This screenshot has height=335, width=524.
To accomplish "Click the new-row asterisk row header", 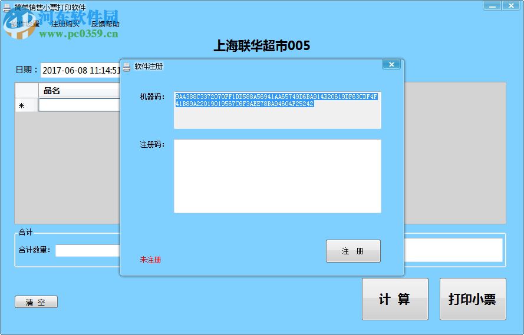I will tap(27, 105).
